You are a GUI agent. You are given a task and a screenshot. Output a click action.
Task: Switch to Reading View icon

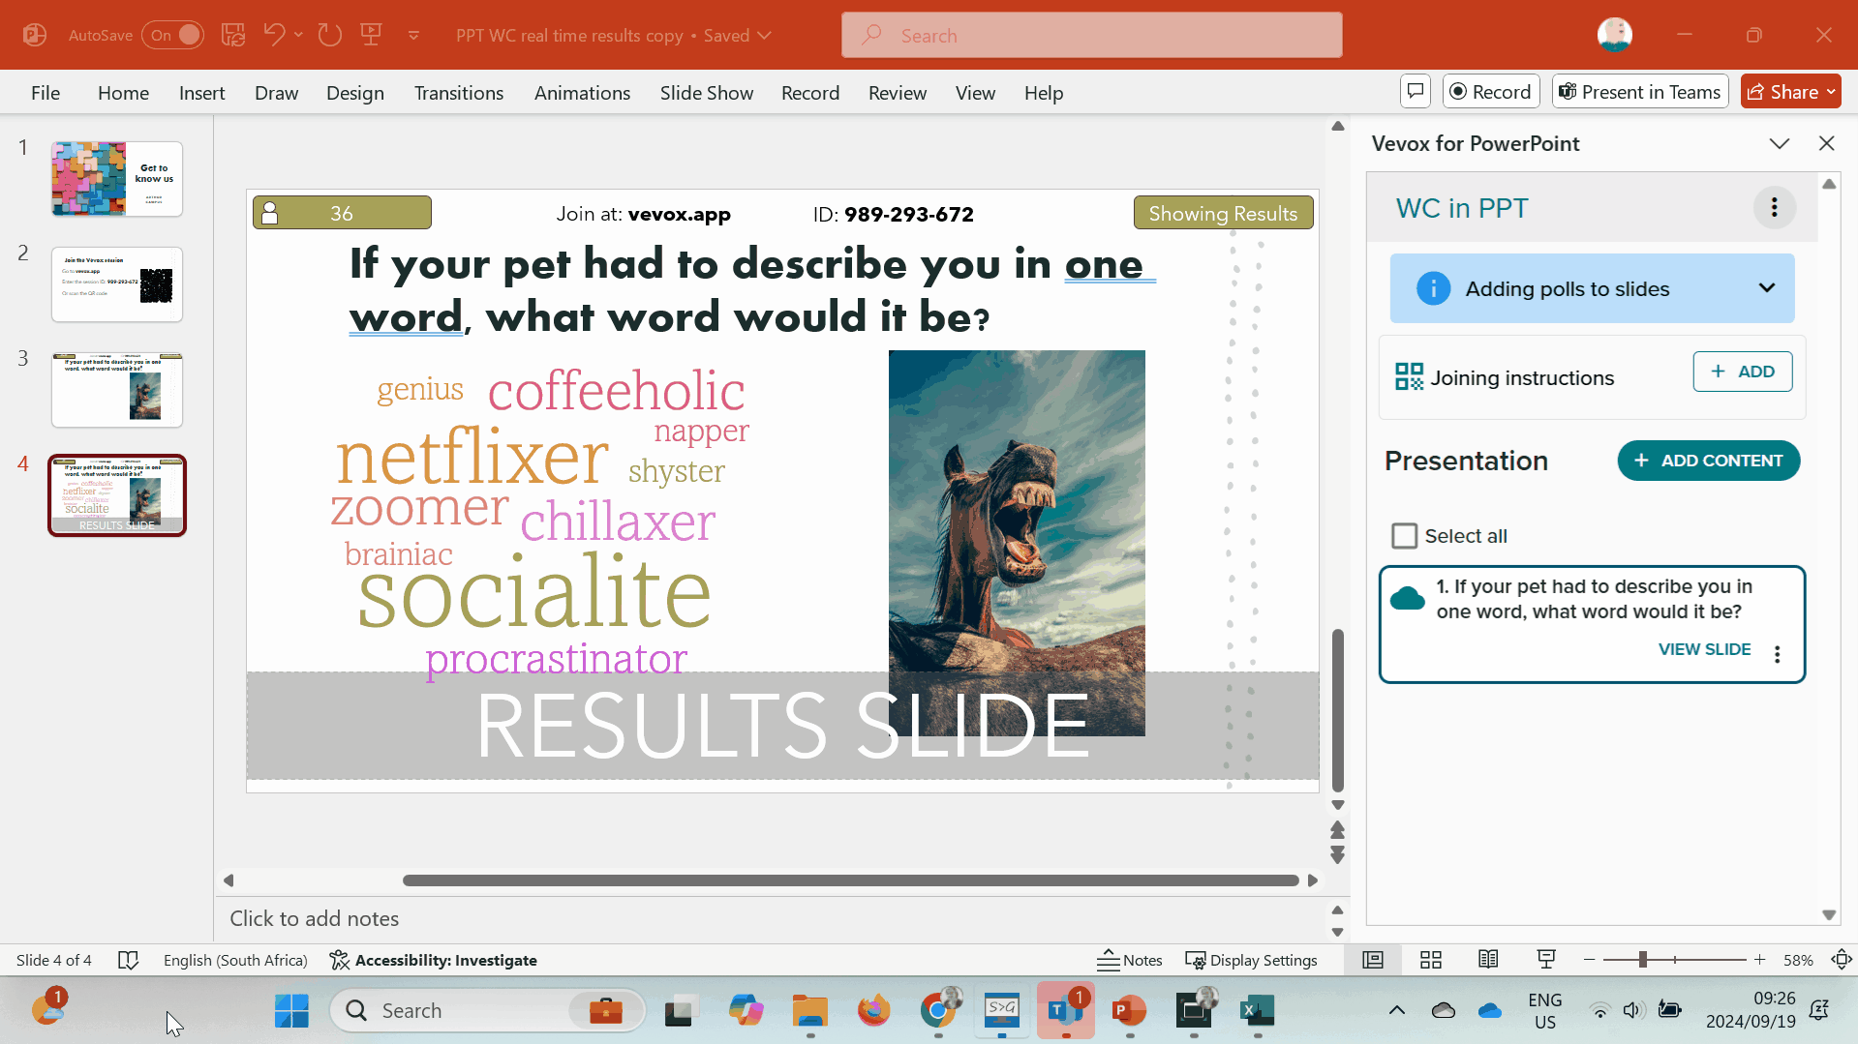[1488, 960]
